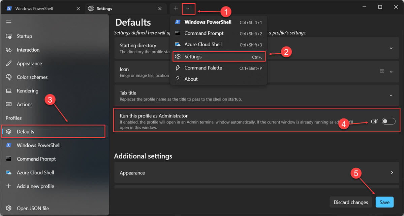
Task: Select the Defaults profile entry
Action: [54, 132]
